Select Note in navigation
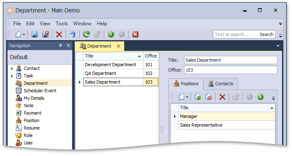Viewport: 292px width, 156px height. click(x=29, y=106)
